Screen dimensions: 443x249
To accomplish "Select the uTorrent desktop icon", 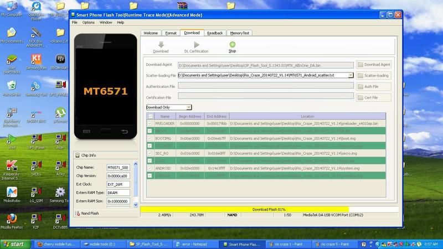I will [x=60, y=115].
